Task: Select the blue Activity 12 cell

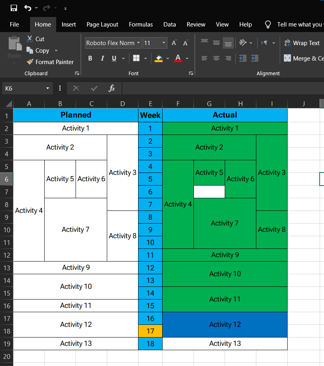Action: tap(225, 324)
